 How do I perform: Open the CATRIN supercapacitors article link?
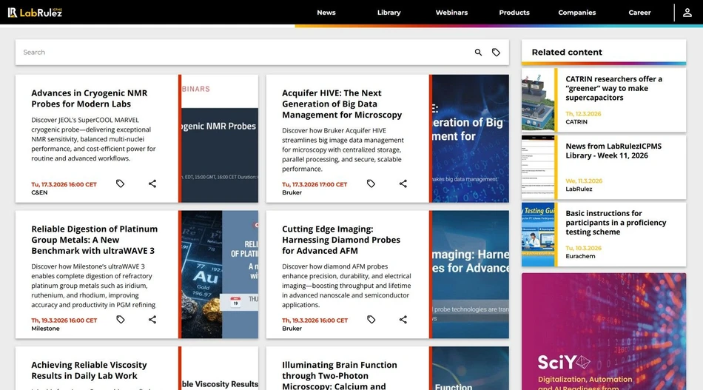pyautogui.click(x=613, y=88)
